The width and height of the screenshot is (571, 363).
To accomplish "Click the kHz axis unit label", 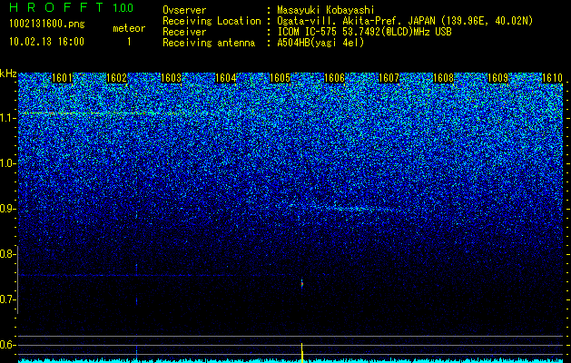I will (8, 74).
